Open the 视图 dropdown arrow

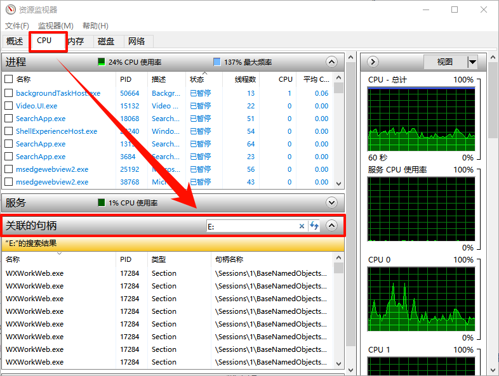(472, 62)
